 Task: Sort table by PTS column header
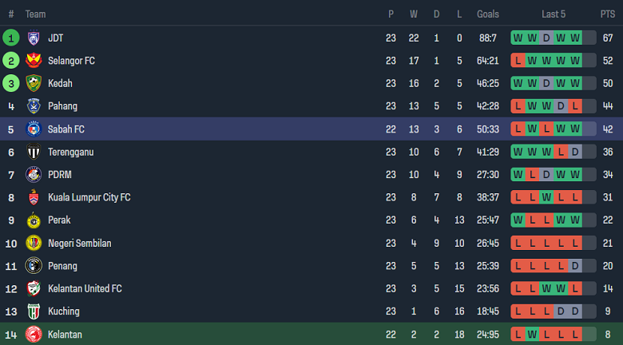pos(608,14)
